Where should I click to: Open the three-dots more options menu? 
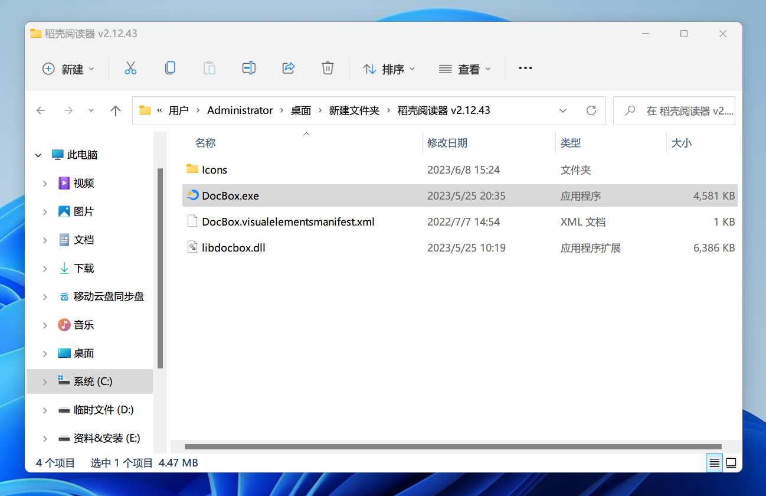coord(525,68)
